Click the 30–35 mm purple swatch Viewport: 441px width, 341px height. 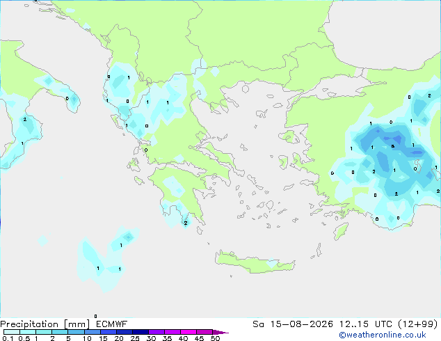pyautogui.click(x=157, y=332)
